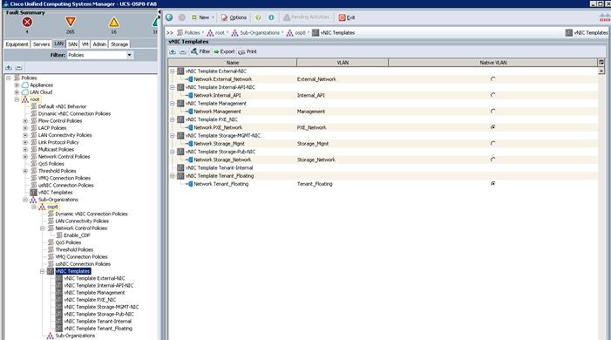Image resolution: width=611 pixels, height=340 pixels.
Task: Sort table by Native VLAN column header
Action: pyautogui.click(x=493, y=63)
